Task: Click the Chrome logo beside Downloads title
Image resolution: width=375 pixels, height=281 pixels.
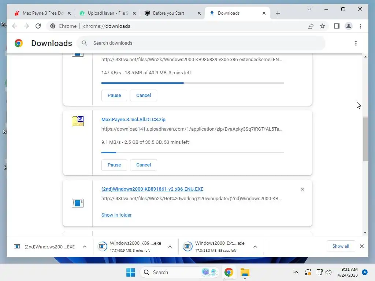Action: pos(19,43)
